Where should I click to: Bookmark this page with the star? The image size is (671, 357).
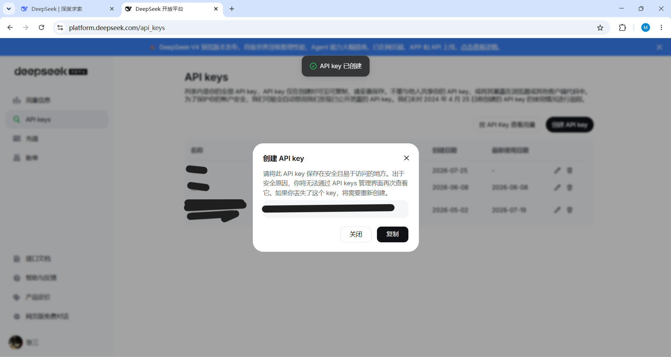click(600, 28)
